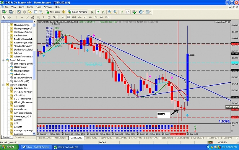Zoom in on the chart
239x150 pixels.
(x=110, y=12)
